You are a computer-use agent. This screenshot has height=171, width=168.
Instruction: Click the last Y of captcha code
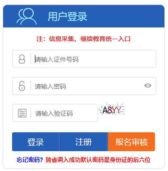point(118,110)
